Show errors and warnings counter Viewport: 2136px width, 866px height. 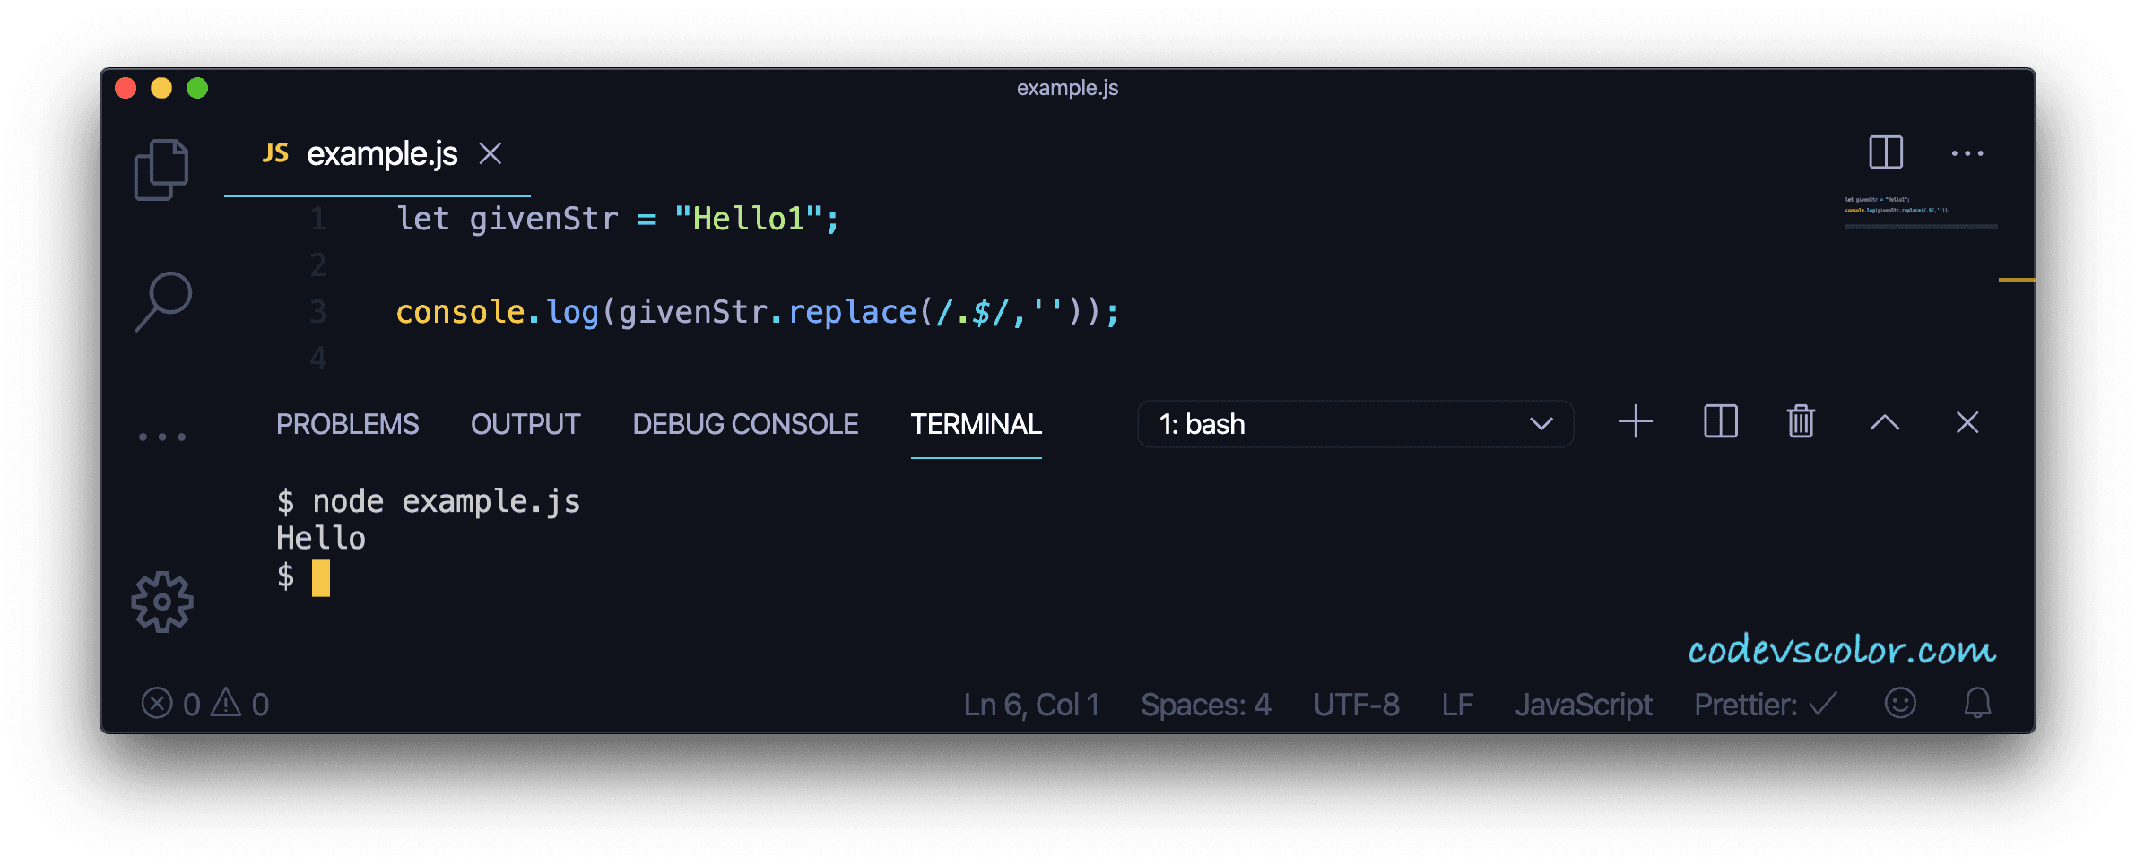click(x=204, y=705)
